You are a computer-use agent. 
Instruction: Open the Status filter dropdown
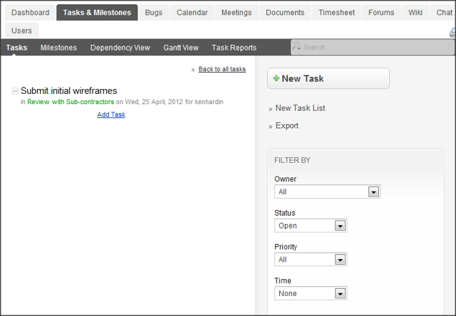coord(311,226)
